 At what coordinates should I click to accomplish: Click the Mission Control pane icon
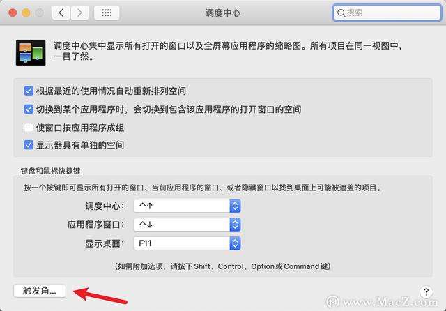coord(31,52)
